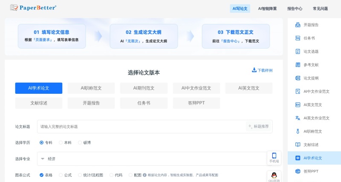Select the AI期刊范文 version button
The width and height of the screenshot is (341, 182).
[x=144, y=88]
